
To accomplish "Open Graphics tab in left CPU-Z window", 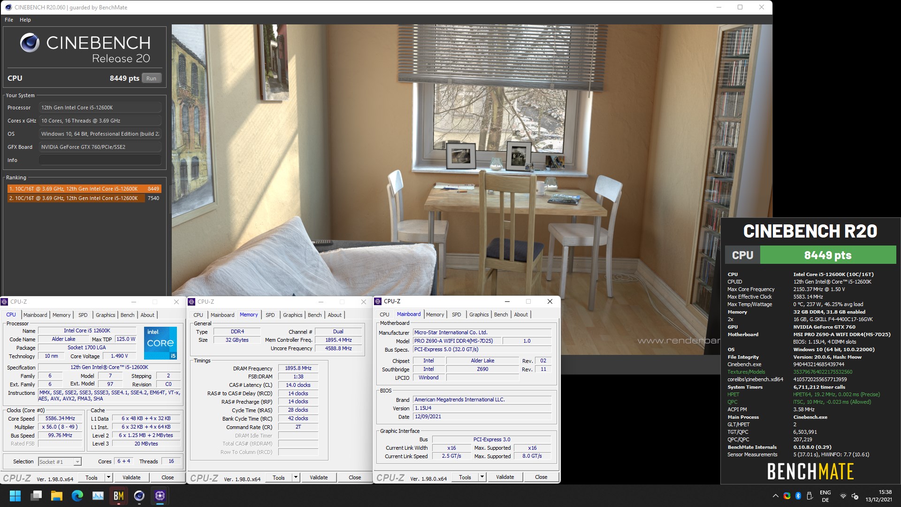I will [106, 315].
